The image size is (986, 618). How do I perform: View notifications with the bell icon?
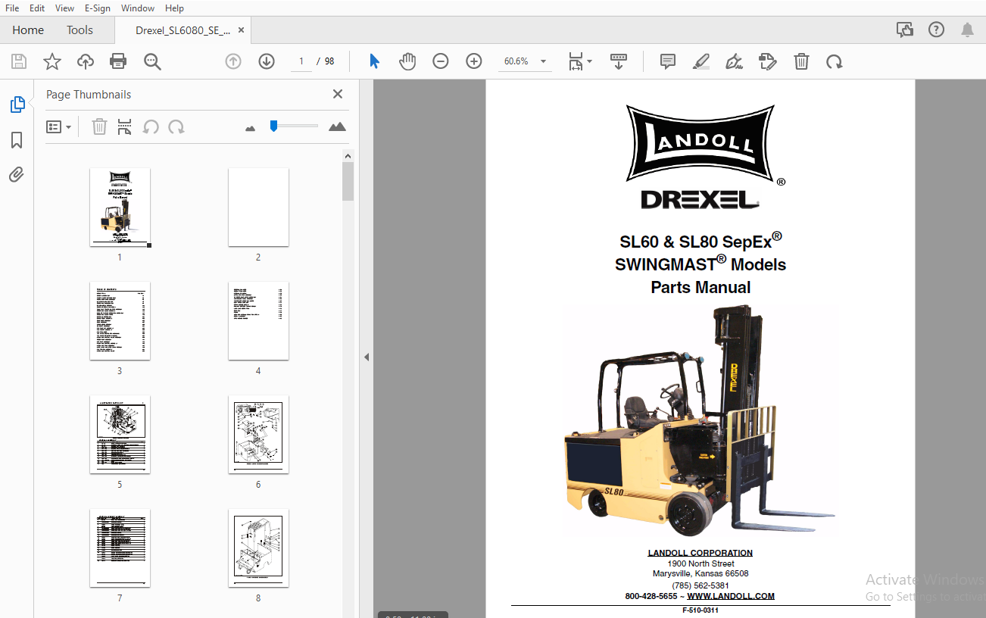click(967, 30)
